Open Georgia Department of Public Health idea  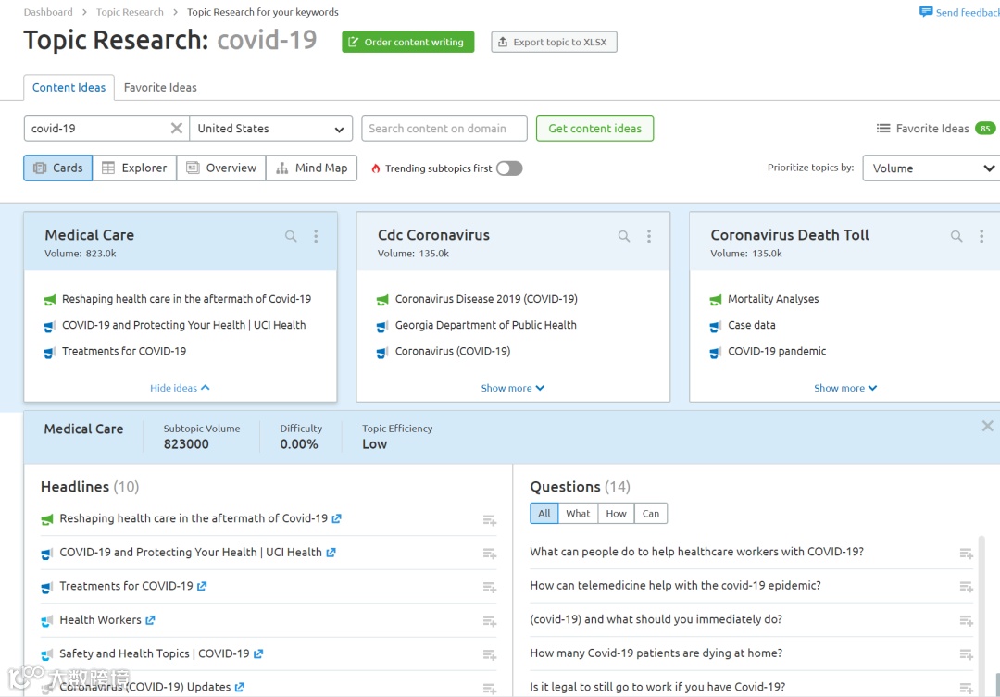tap(485, 325)
